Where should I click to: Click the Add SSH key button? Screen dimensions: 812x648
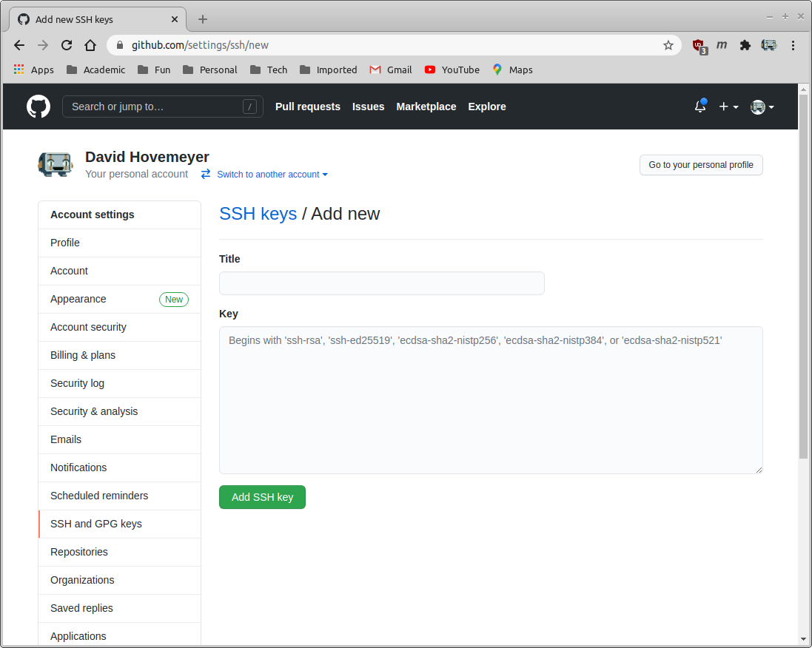point(262,497)
